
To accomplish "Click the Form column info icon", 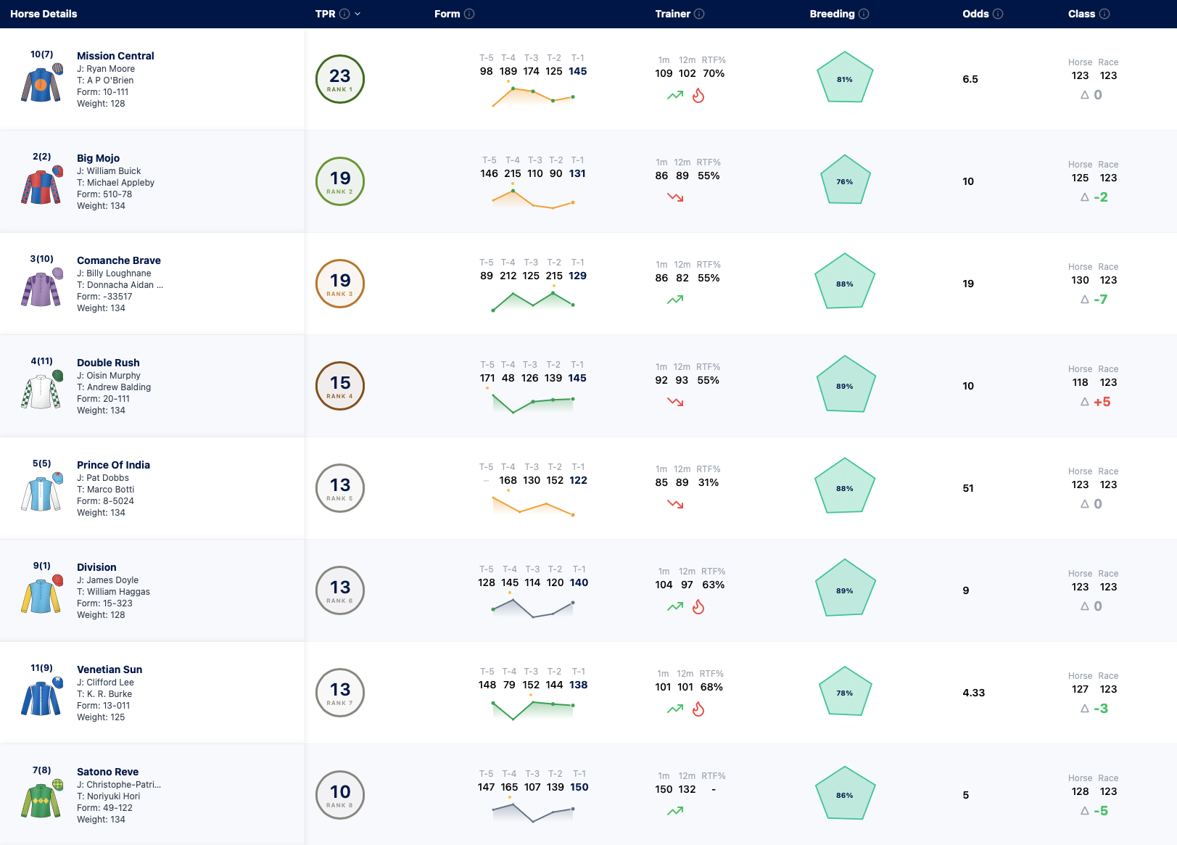I will point(469,14).
